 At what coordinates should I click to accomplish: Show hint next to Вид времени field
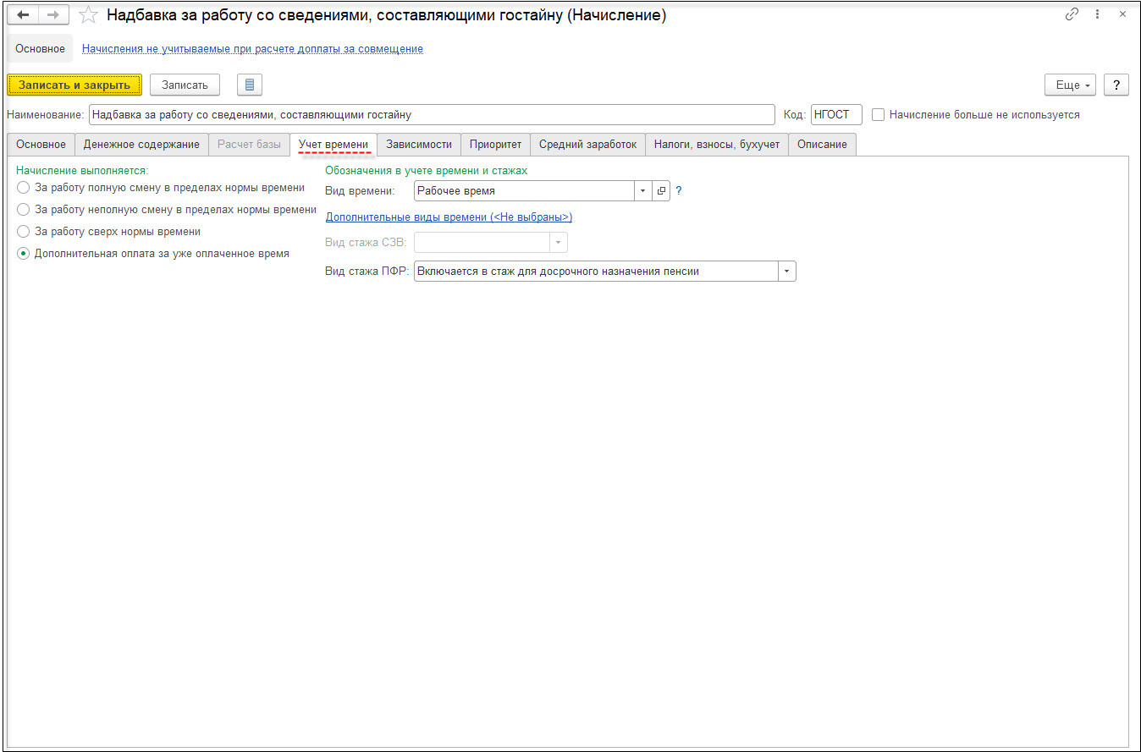[x=679, y=191]
